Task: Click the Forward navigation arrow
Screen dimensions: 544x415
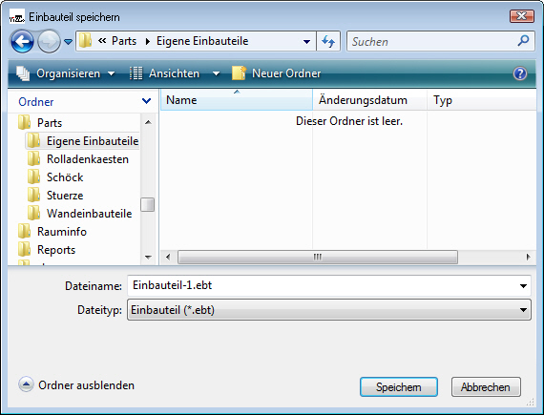Action: pyautogui.click(x=49, y=42)
